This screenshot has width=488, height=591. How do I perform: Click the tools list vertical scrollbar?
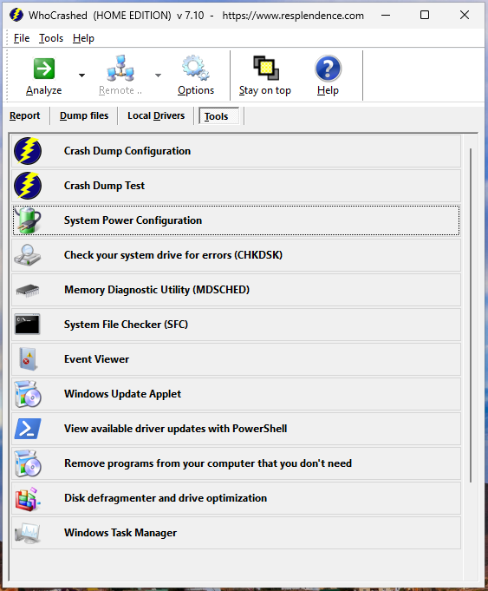point(471,315)
